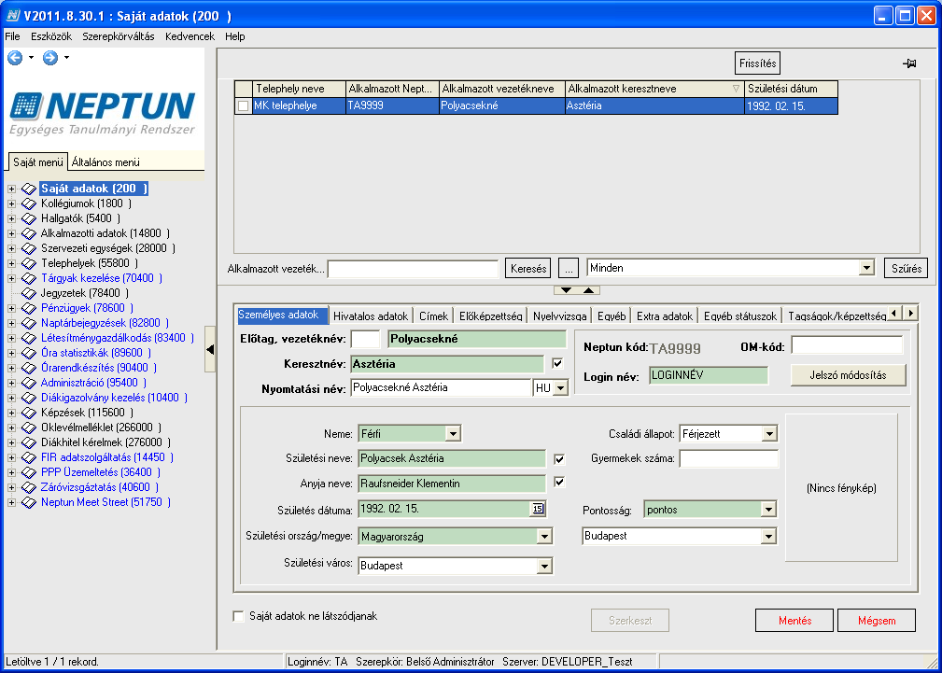Switch to the Hivatalos adatok tab
This screenshot has height=673, width=942.
click(x=371, y=315)
